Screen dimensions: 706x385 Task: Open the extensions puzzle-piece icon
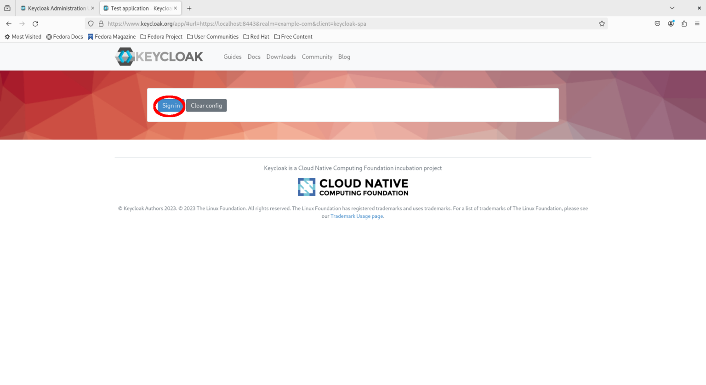tap(684, 23)
